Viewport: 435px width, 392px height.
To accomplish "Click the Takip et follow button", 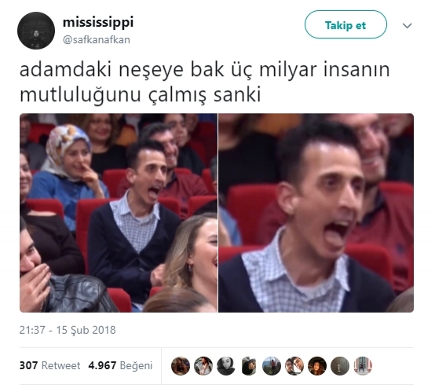I will [x=345, y=24].
